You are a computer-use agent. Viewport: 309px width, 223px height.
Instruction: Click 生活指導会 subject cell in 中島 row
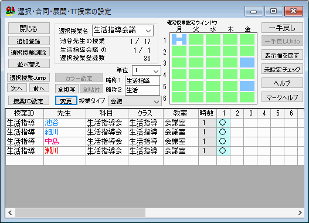tap(107, 141)
